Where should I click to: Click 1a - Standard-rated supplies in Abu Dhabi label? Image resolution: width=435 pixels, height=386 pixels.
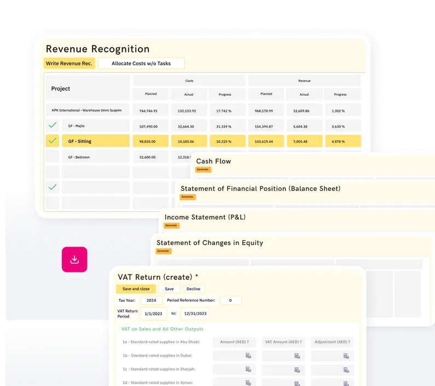tap(161, 342)
